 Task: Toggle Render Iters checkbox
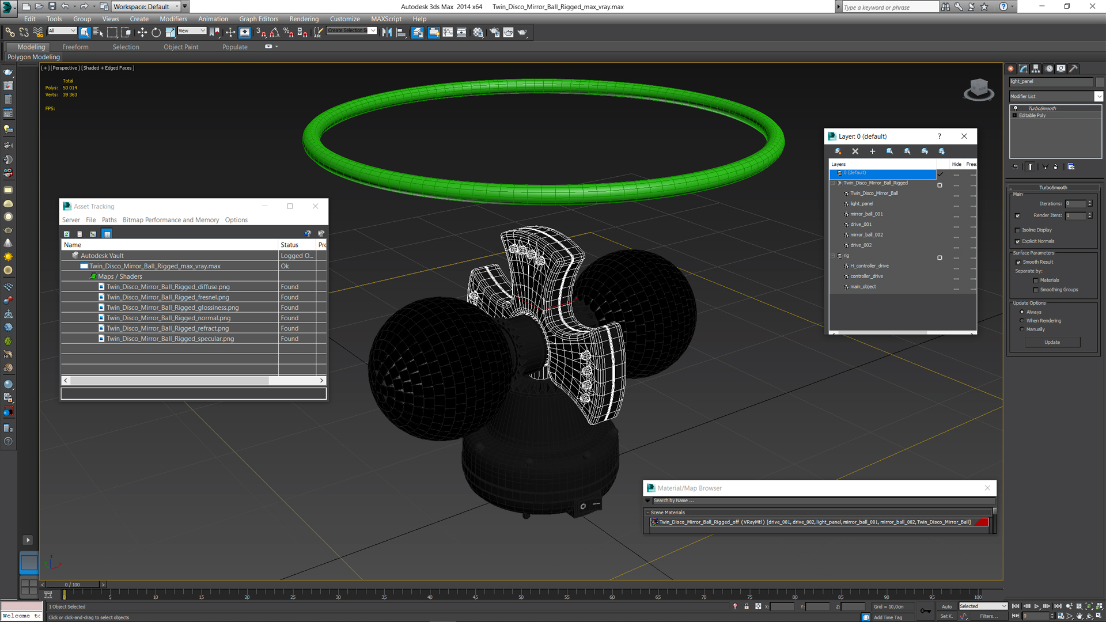coord(1018,216)
